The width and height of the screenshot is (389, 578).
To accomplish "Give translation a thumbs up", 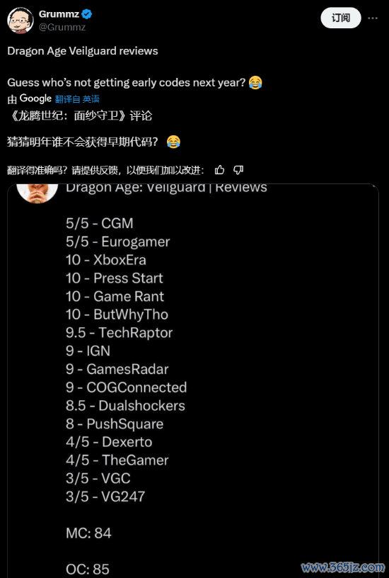I will coord(219,170).
